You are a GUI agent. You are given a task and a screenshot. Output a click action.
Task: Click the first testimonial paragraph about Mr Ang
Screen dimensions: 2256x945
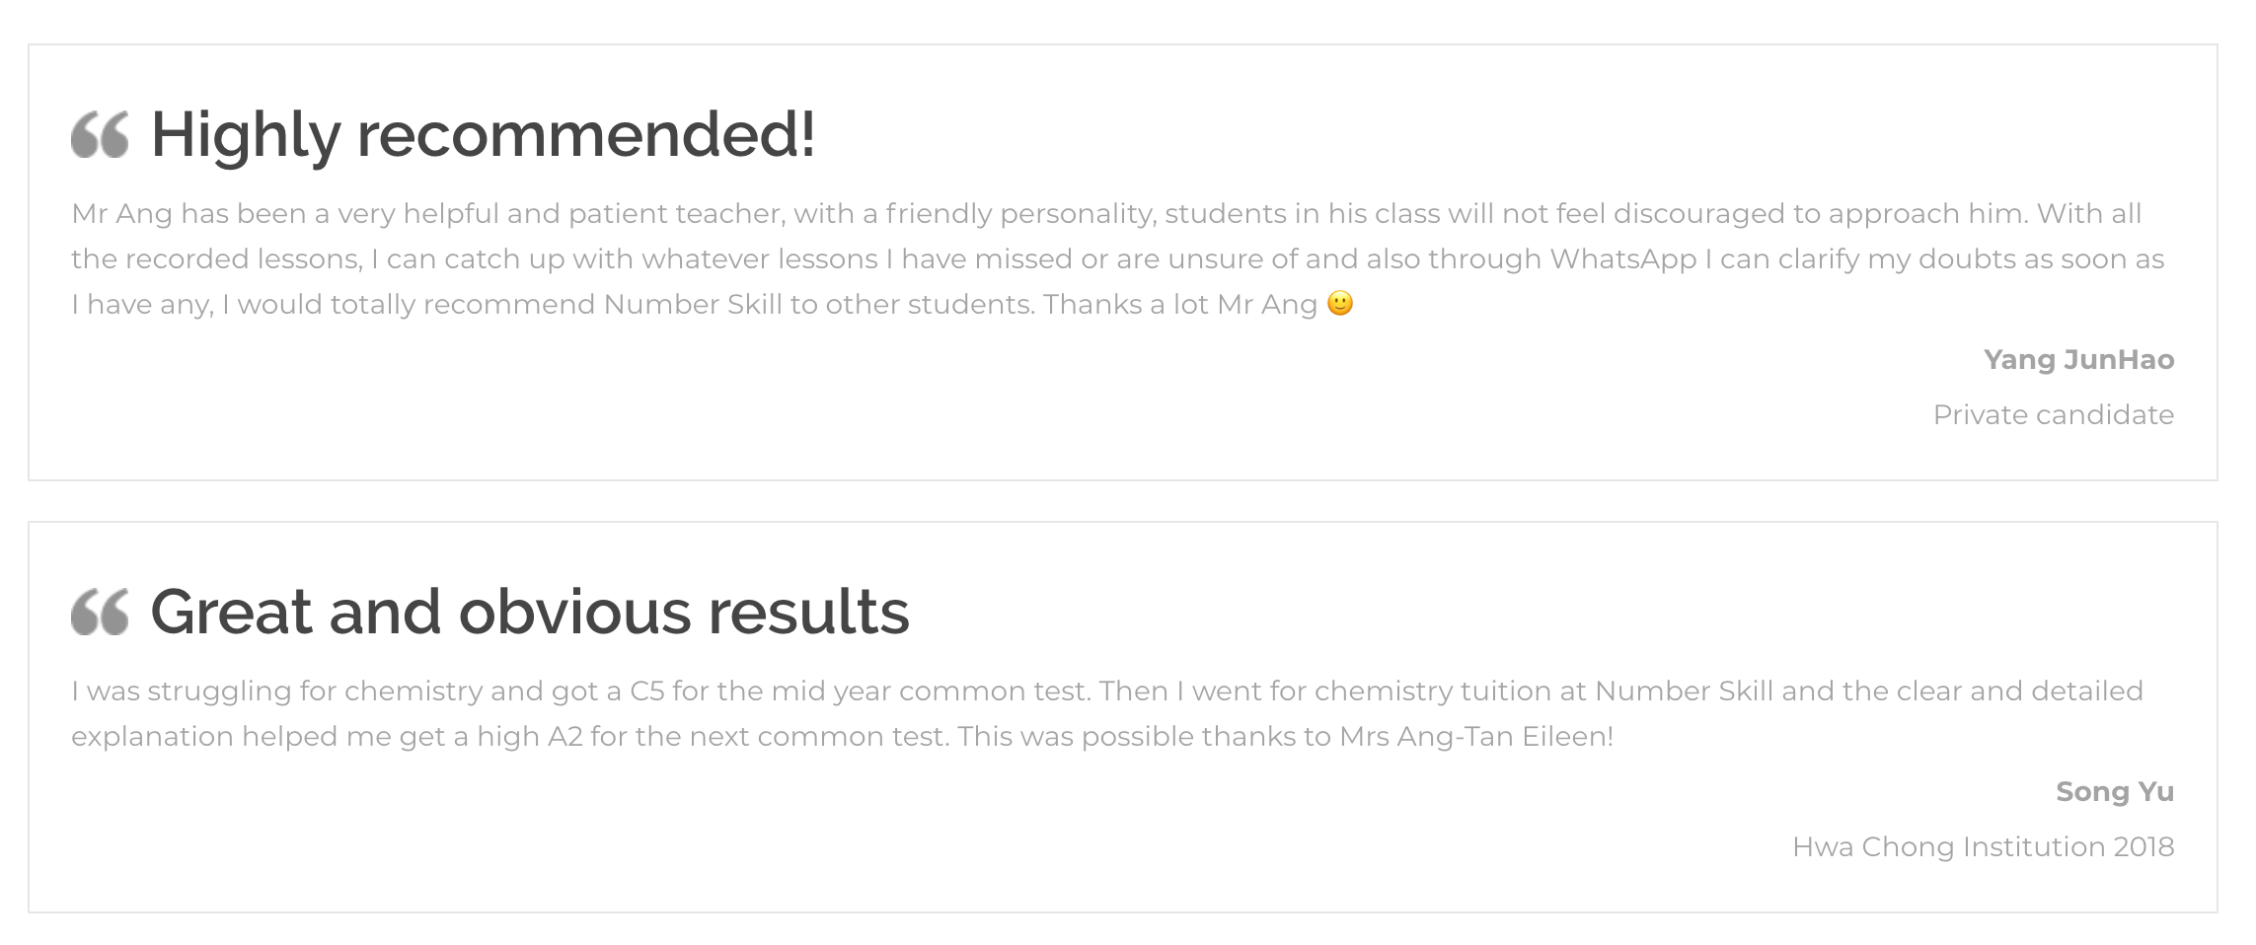(x=1117, y=258)
